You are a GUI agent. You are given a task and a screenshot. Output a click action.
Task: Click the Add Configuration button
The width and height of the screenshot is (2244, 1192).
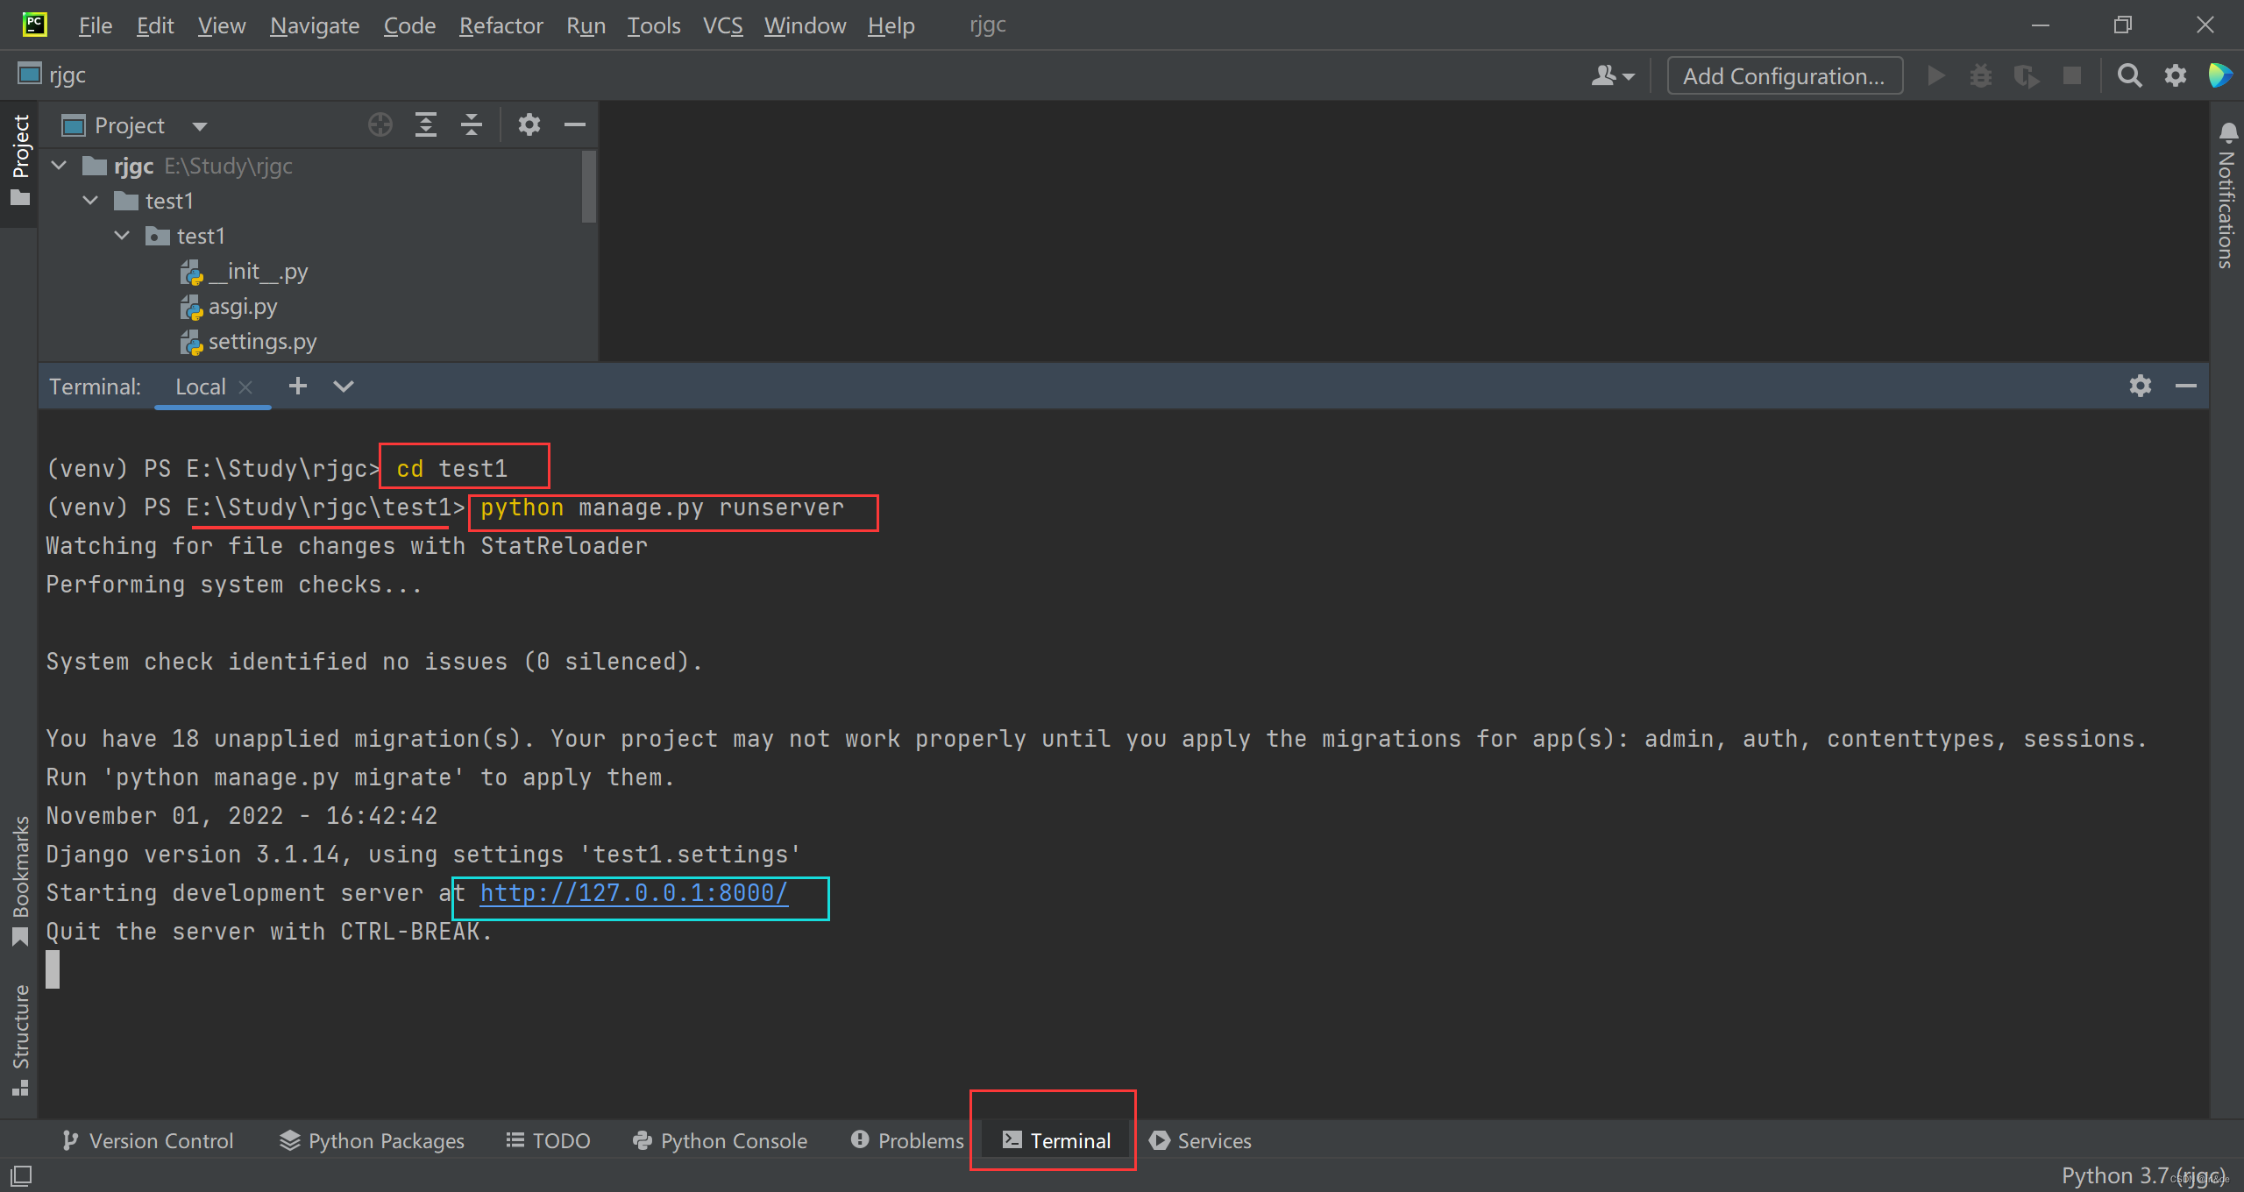[x=1785, y=75]
